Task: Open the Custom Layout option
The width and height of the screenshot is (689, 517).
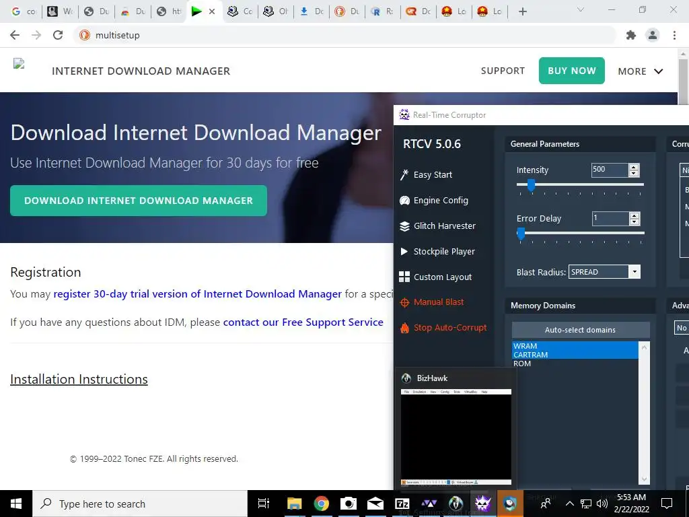Action: (435, 277)
